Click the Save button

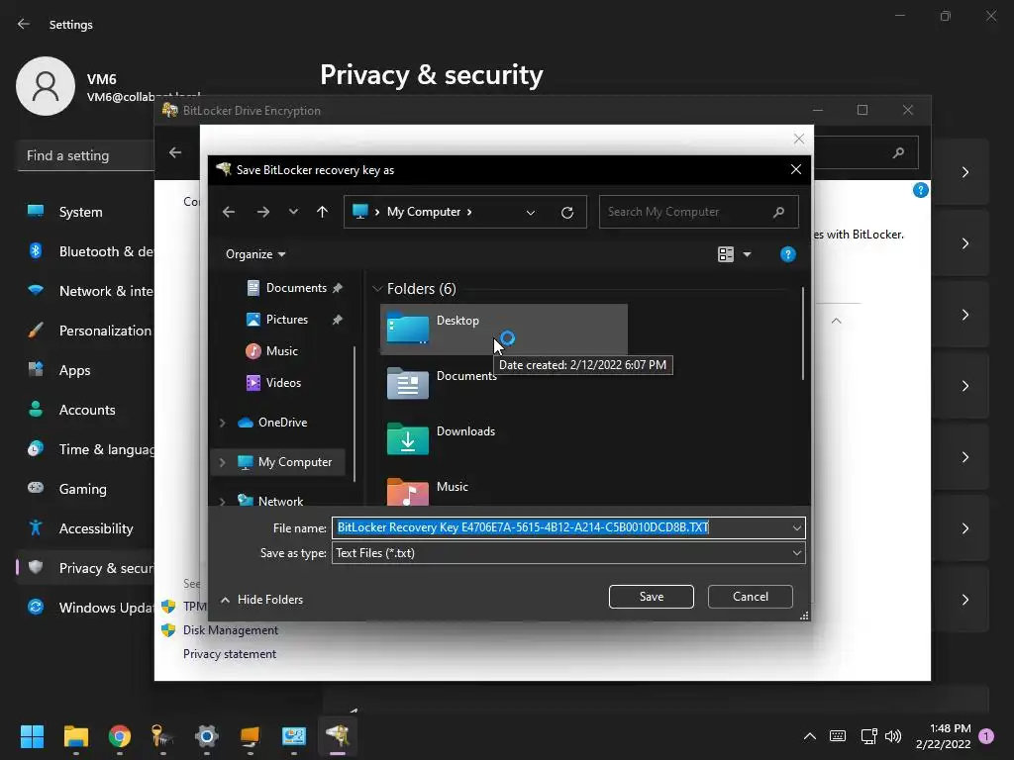(652, 597)
